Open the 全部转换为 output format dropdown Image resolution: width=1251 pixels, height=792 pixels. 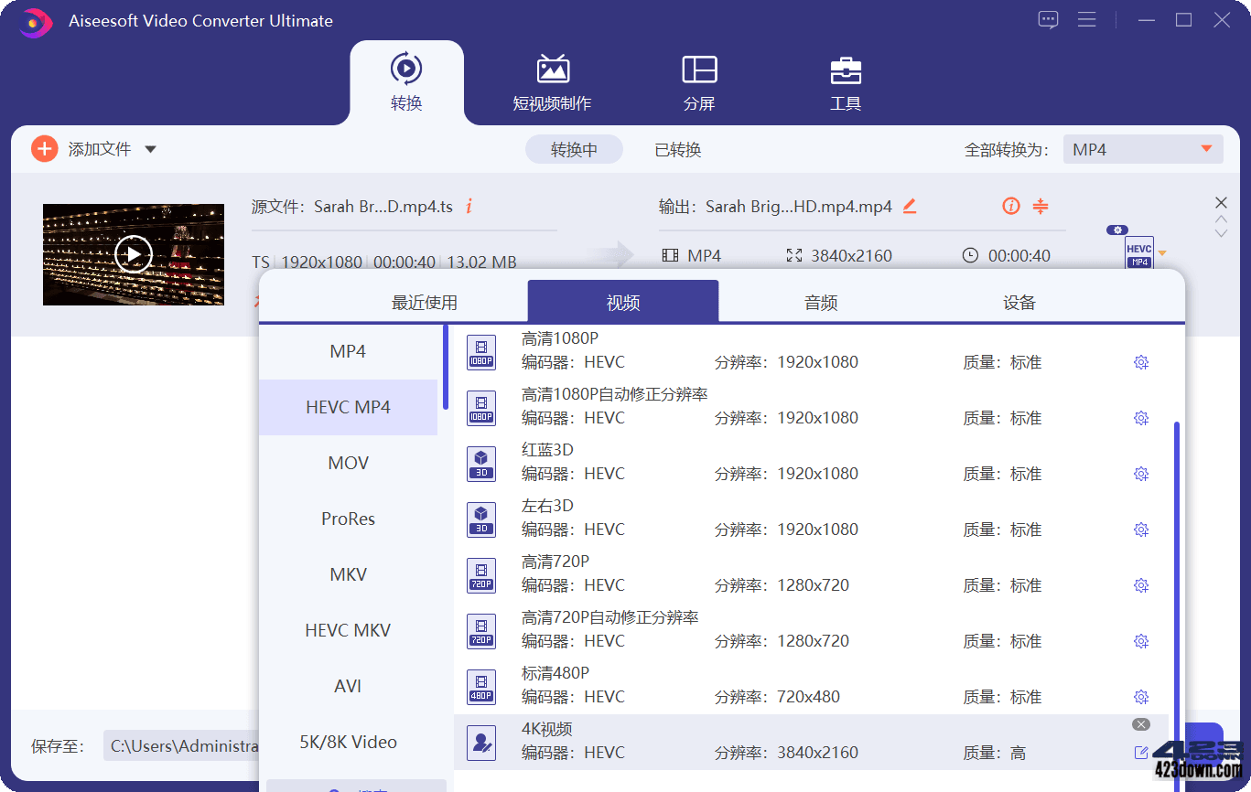1143,148
